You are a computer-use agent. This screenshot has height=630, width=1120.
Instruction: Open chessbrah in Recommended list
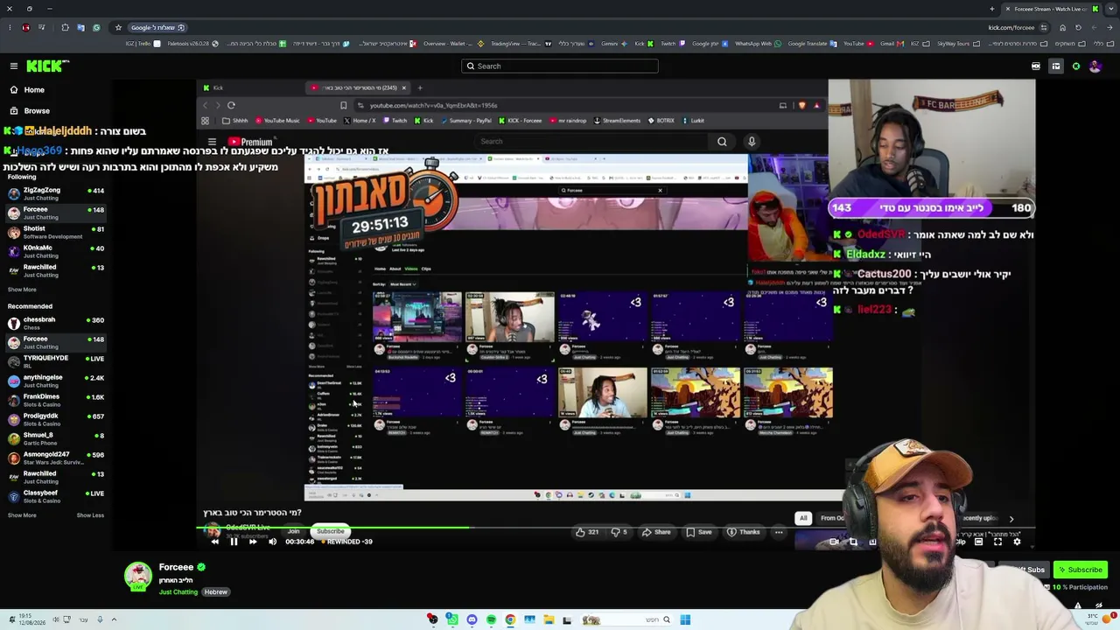tap(56, 324)
